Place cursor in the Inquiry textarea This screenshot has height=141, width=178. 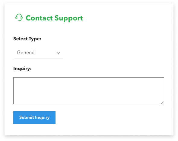[x=89, y=91]
